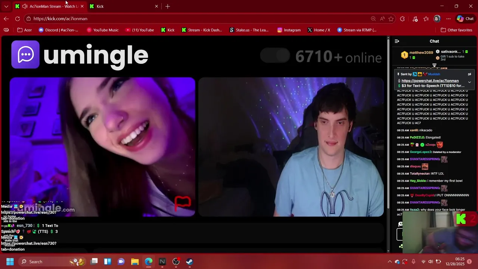Go back to previous page

(6, 19)
